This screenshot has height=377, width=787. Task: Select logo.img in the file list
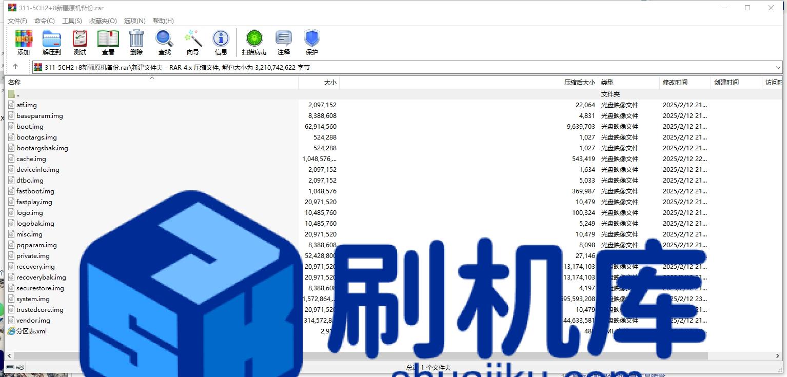click(x=30, y=212)
